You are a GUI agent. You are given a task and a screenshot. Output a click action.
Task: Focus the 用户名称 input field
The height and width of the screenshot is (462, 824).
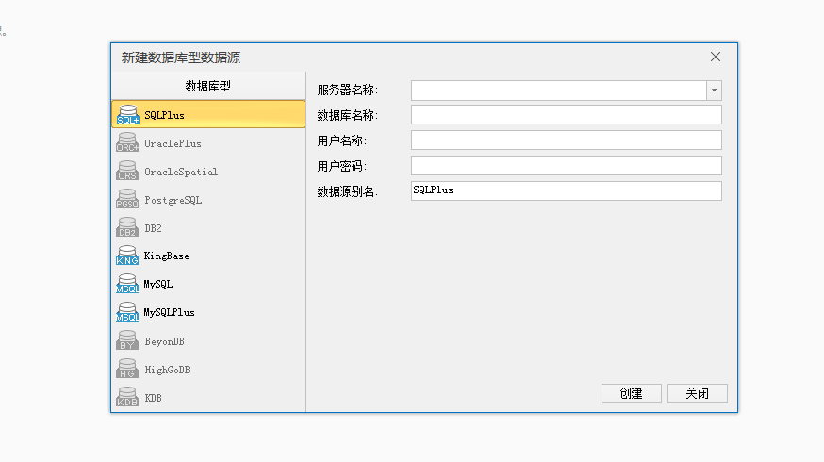(x=567, y=140)
